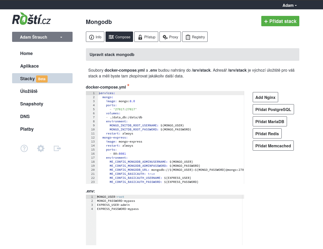This screenshot has width=323, height=249.
Task: Click EXPRESS_PASSWORD=mypass in .env editor
Action: click(118, 209)
